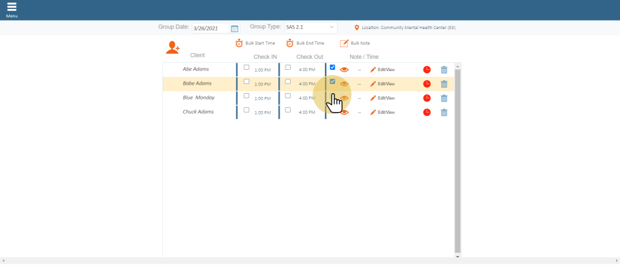Click red clock icon for Blue Monday
The image size is (620, 265).
tap(427, 98)
